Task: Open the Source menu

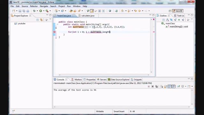Action: point(25,6)
